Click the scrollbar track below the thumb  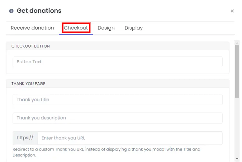237,127
